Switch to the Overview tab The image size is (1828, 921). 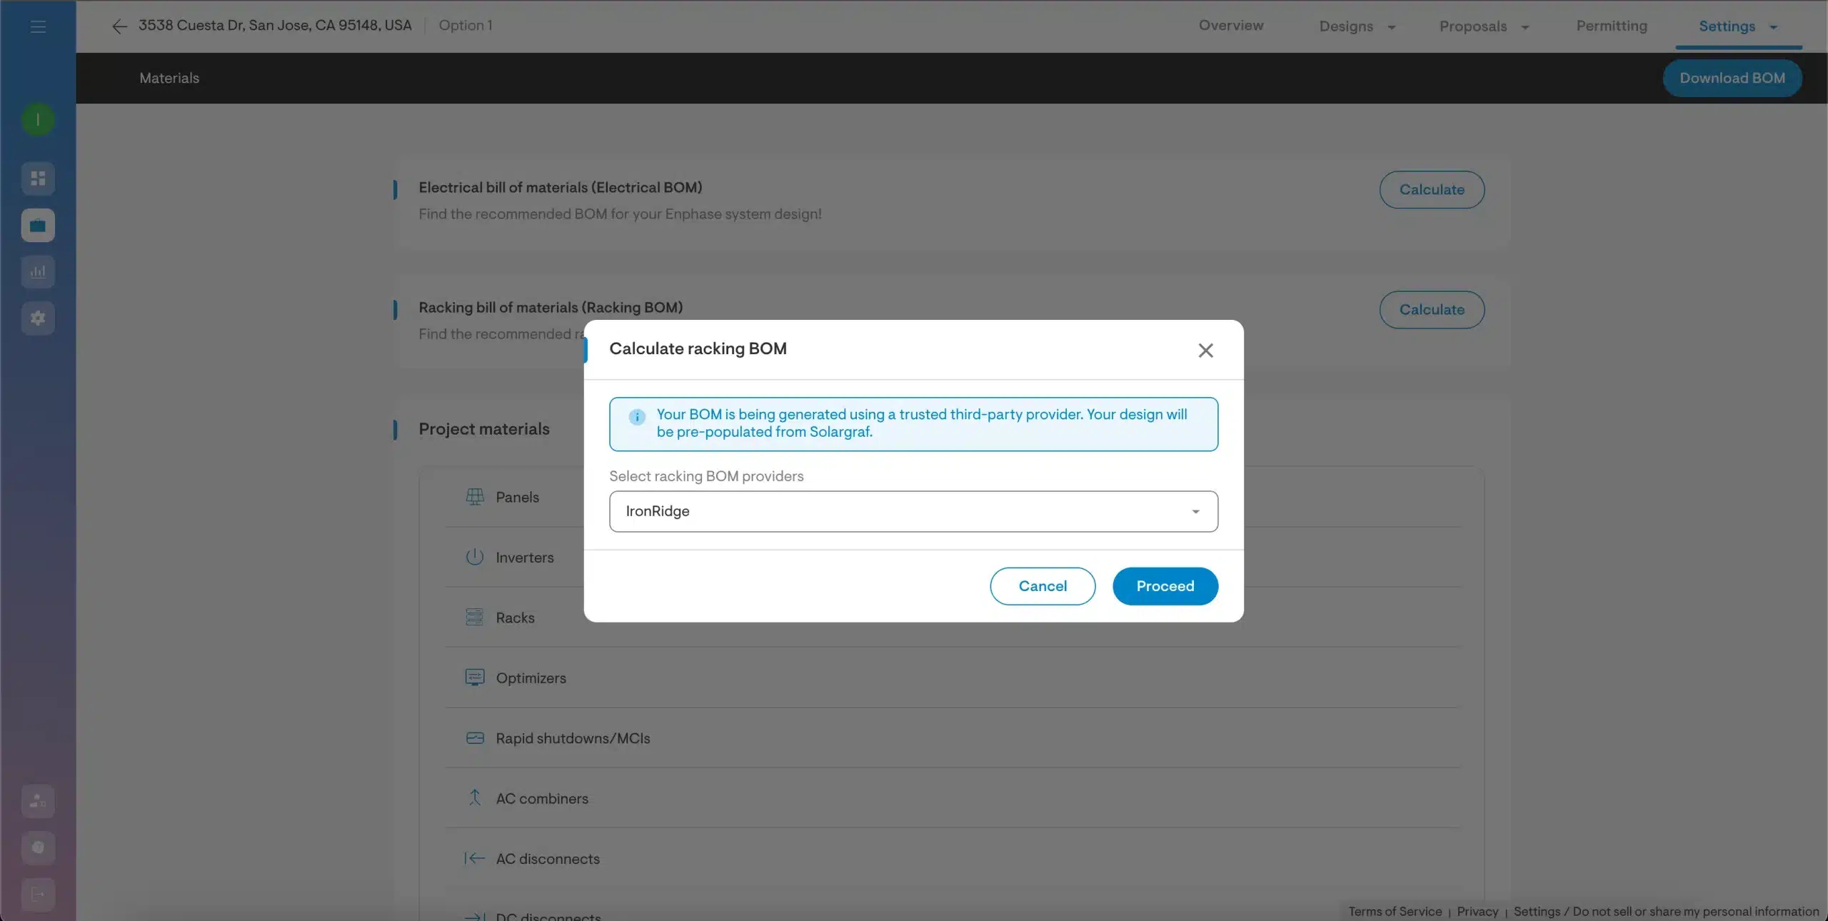point(1230,26)
